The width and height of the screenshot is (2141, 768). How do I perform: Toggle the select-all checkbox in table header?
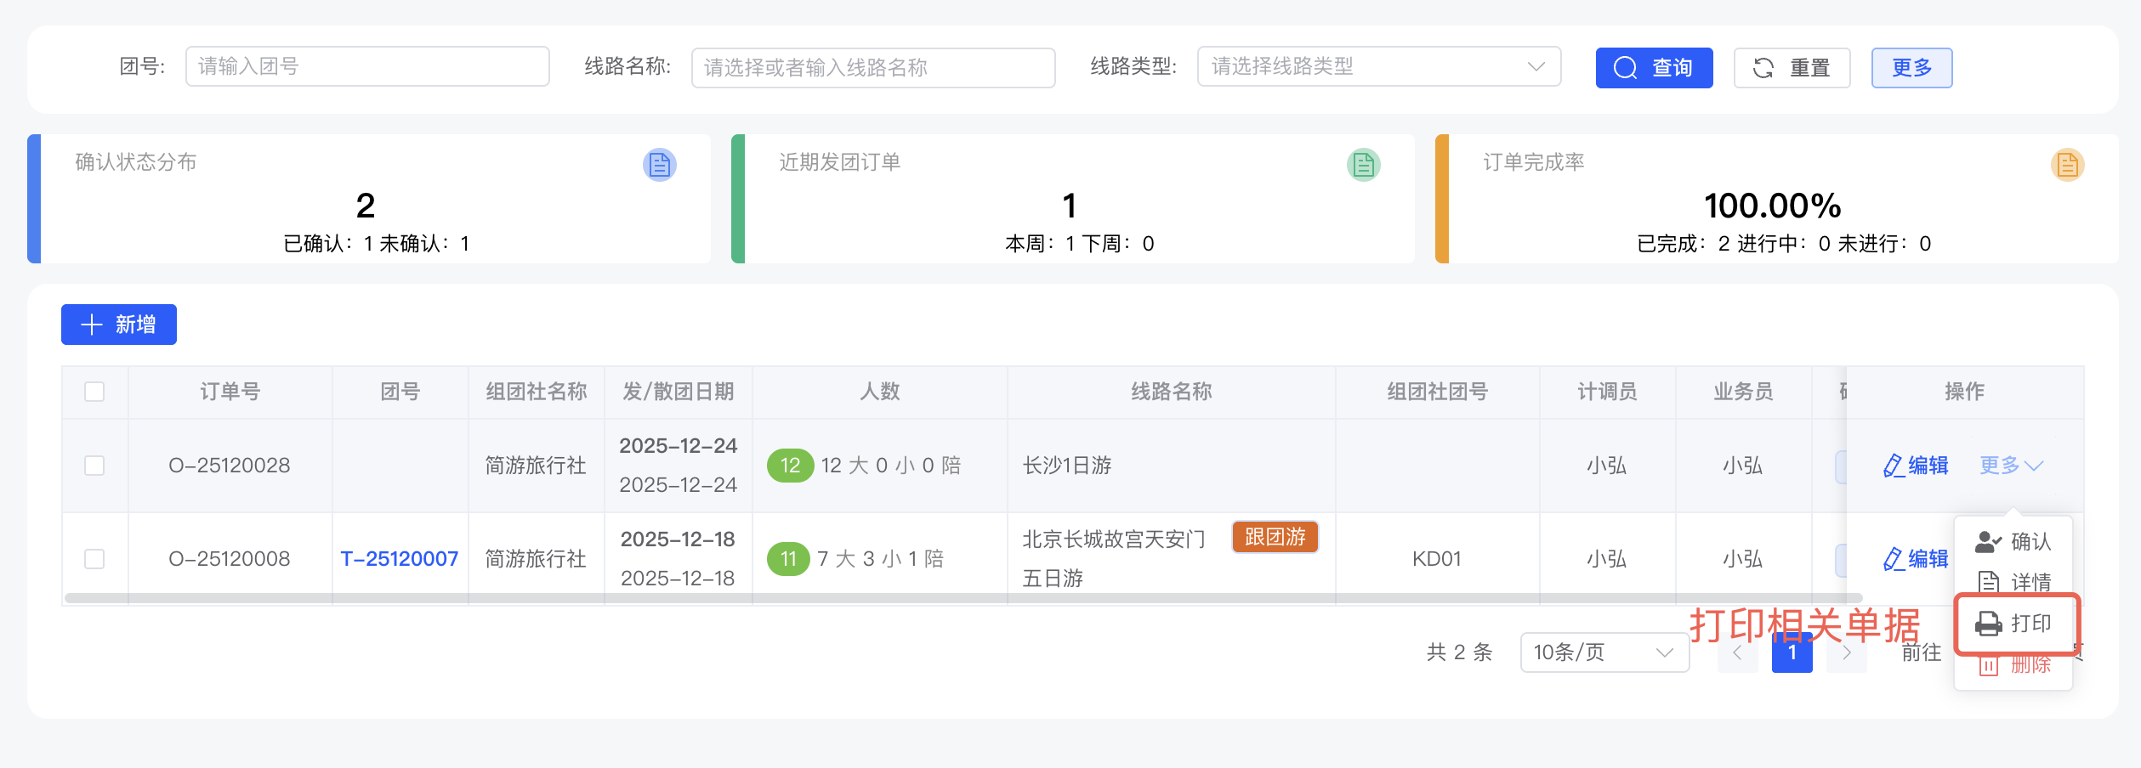[94, 392]
